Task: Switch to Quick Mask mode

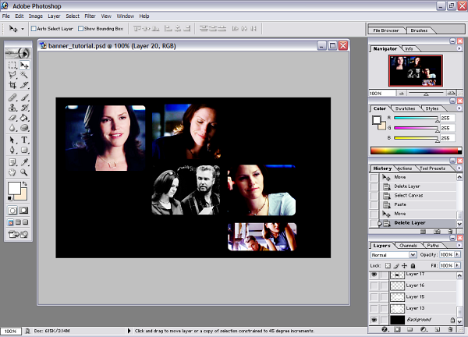Action: [23, 211]
